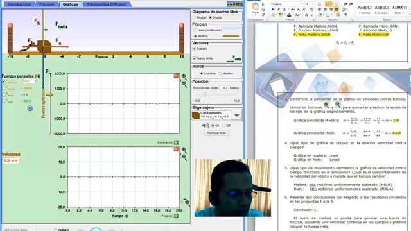Zoom out vertically on the velocity graph
Screen dimensions: 411x231
(184, 157)
